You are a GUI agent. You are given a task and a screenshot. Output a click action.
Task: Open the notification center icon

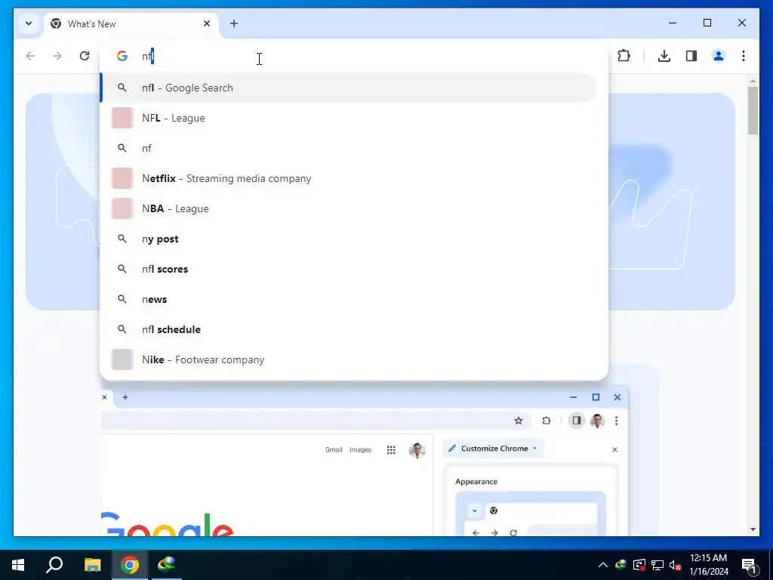pos(749,565)
